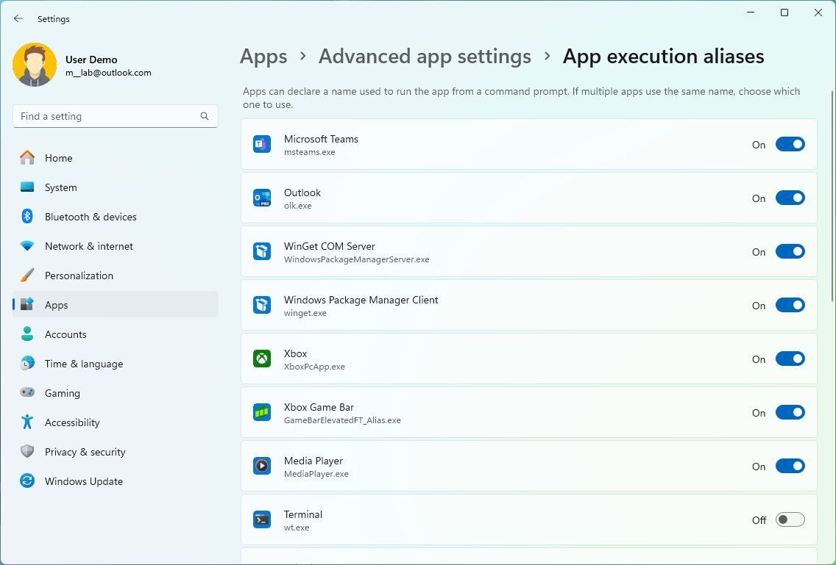Click the Windows Package Manager Client icon
Viewport: 836px width, 565px height.
click(261, 305)
